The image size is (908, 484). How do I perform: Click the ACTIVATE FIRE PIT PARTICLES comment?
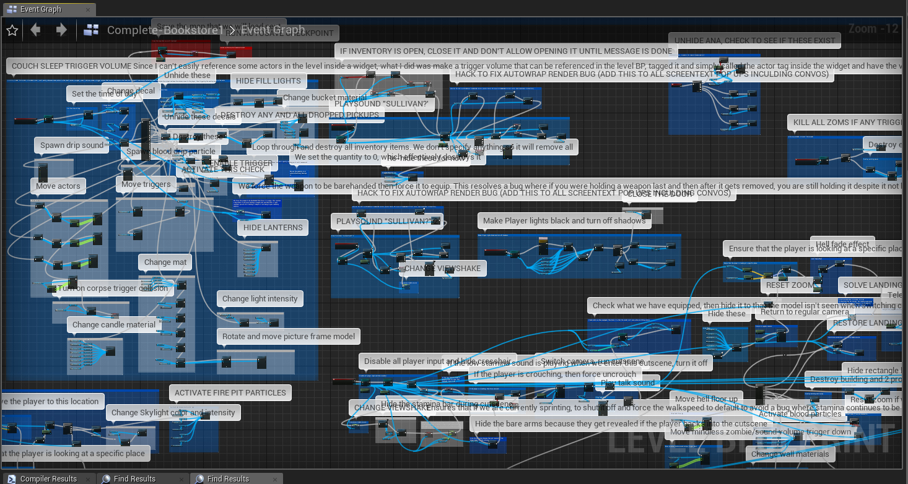click(x=230, y=393)
